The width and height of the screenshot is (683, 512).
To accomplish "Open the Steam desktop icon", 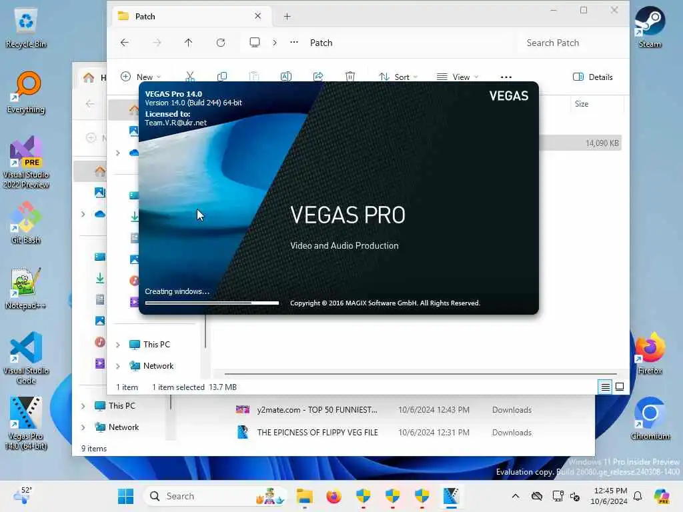I will 650,27.
